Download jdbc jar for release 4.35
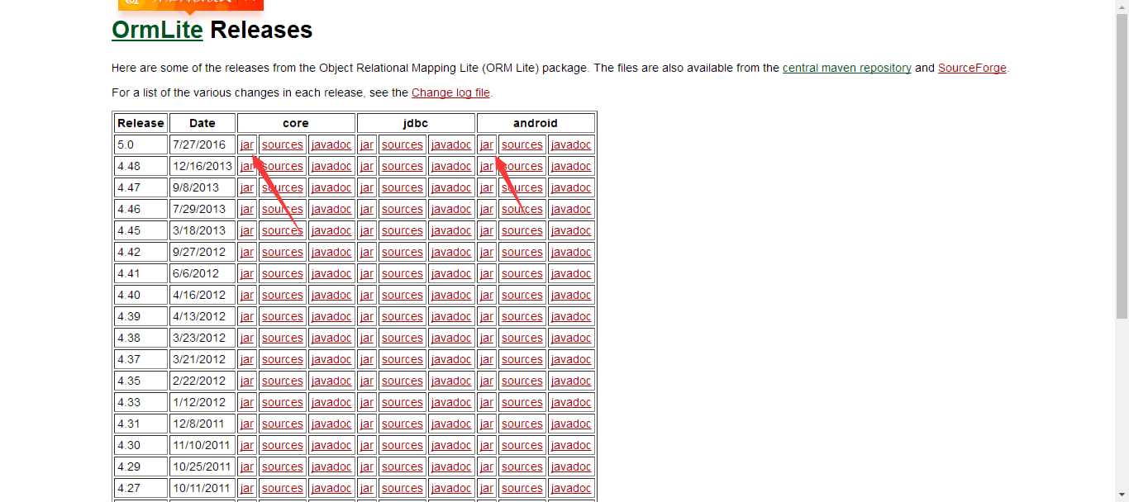This screenshot has height=502, width=1129. tap(367, 381)
